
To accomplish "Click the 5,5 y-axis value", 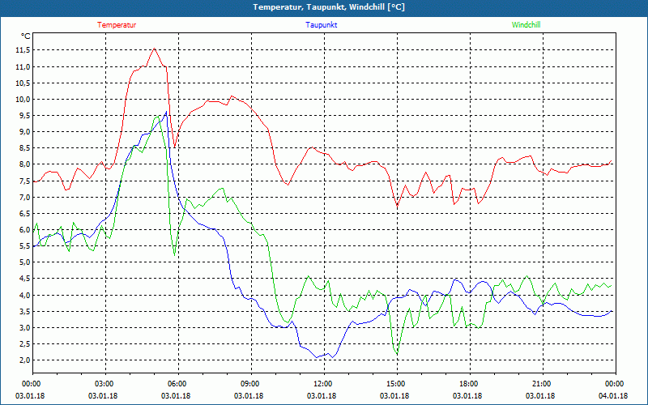I will (24, 246).
